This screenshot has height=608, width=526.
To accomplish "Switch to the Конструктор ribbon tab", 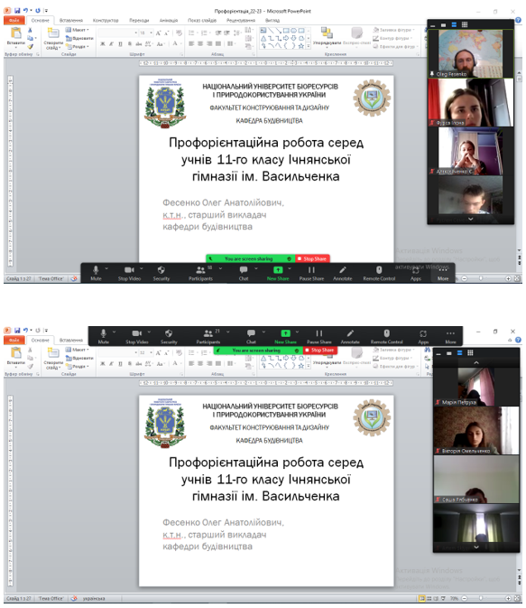I will click(106, 20).
